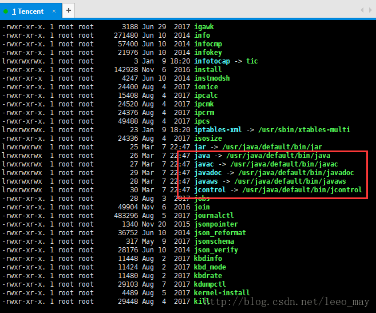The height and width of the screenshot is (313, 376).
Task: Click the isosize filename
Action: click(x=208, y=138)
